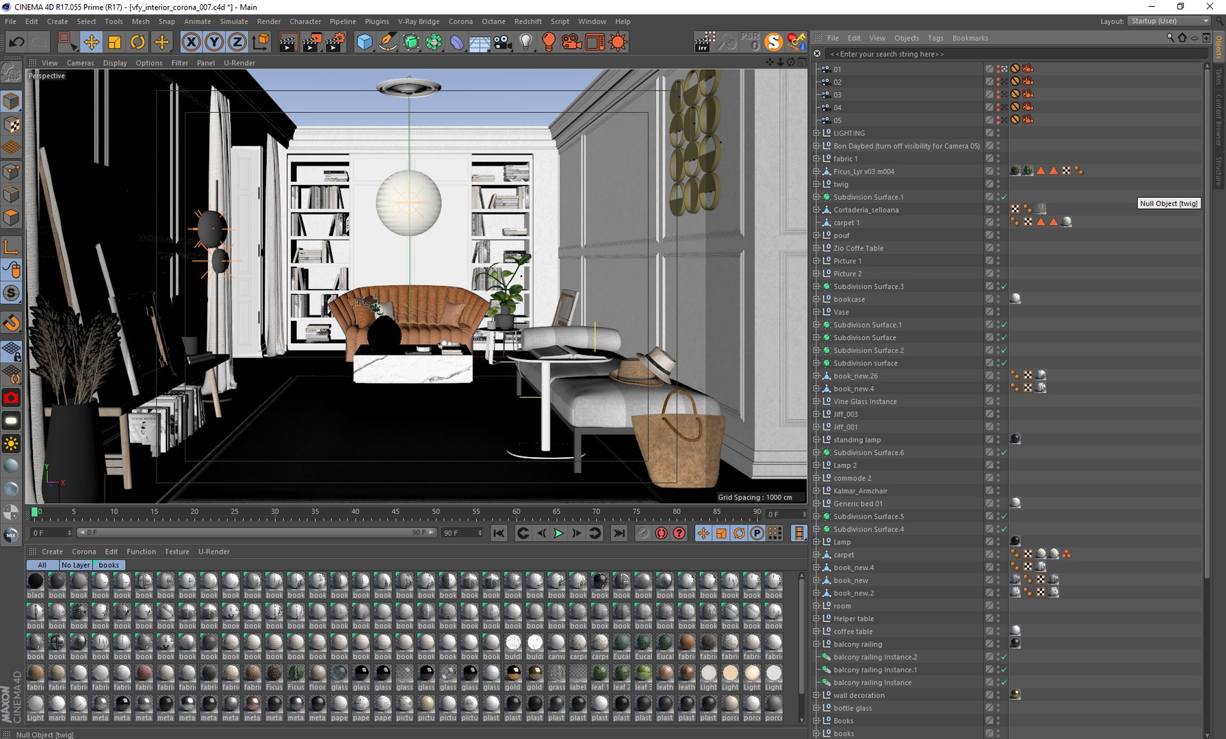Enable Polygons mode in left toolbar

[x=11, y=218]
